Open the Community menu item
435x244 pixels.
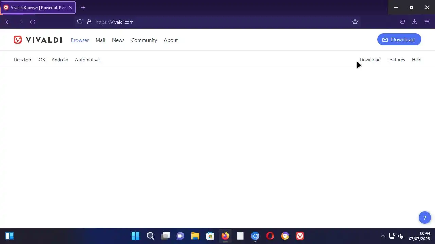144,40
